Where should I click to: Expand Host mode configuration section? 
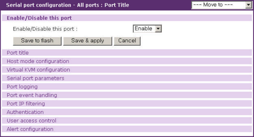38,61
